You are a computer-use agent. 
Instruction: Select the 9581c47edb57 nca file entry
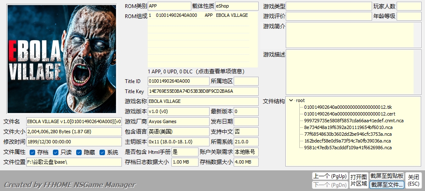(x=348, y=148)
